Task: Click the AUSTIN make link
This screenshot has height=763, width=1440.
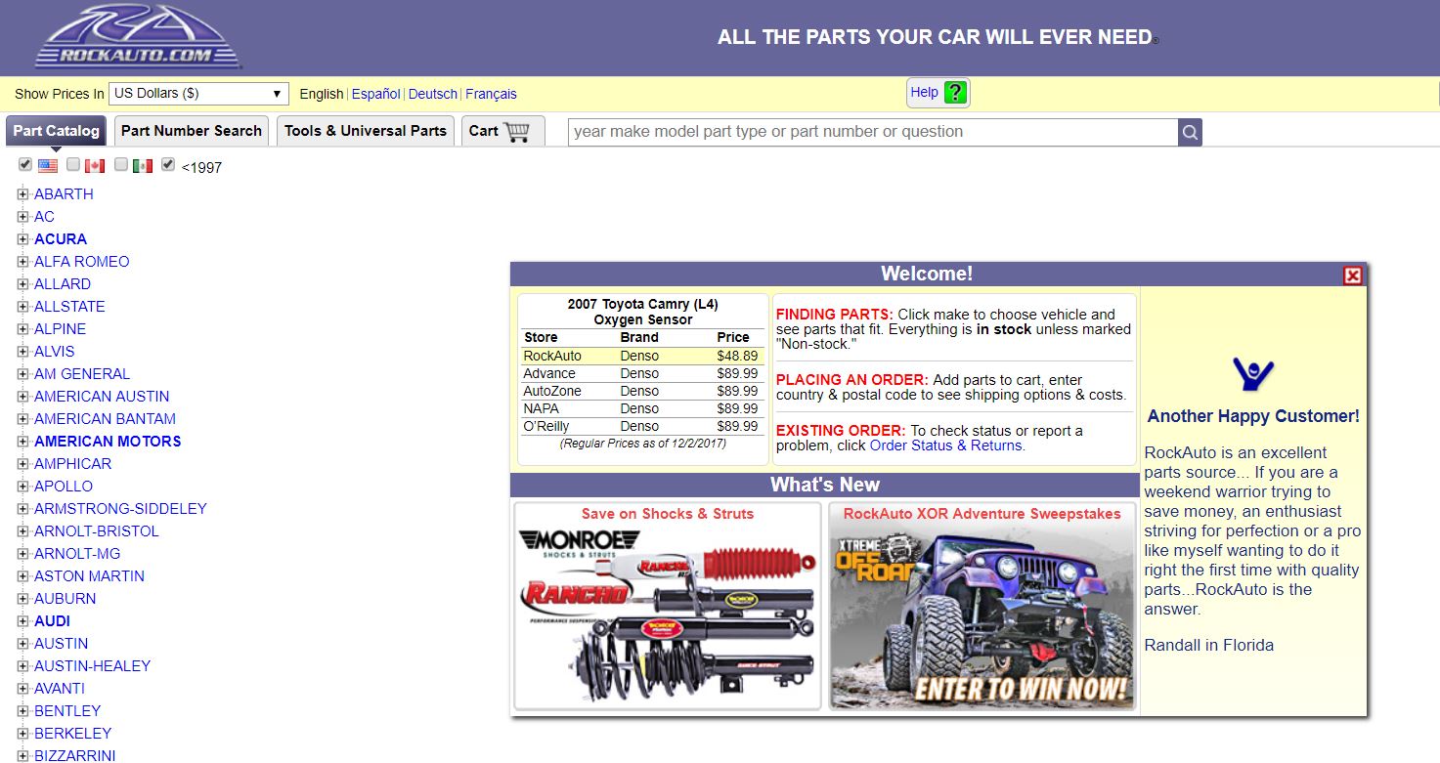Action: (61, 644)
